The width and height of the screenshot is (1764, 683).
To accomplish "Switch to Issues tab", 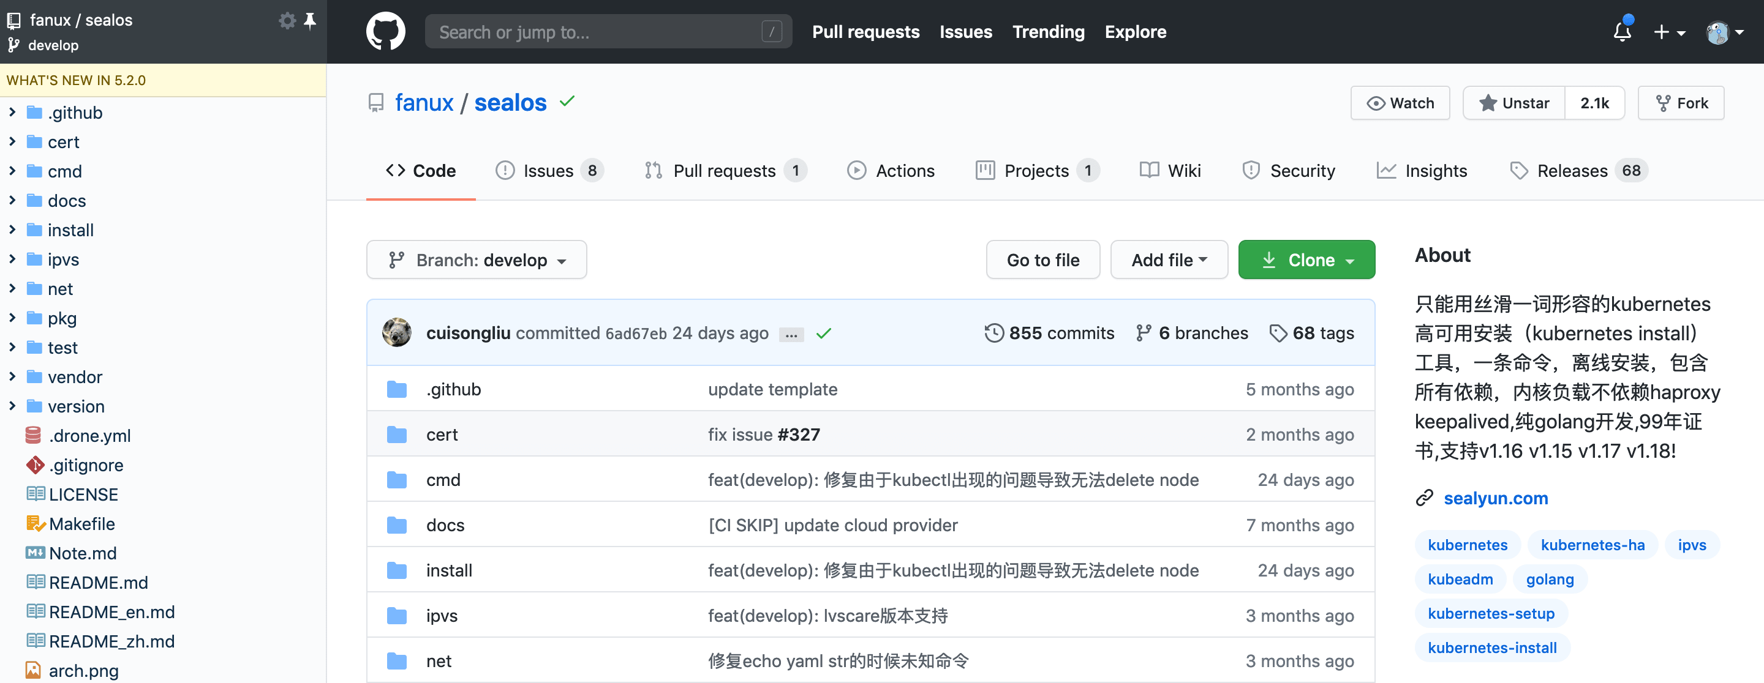I will point(549,170).
